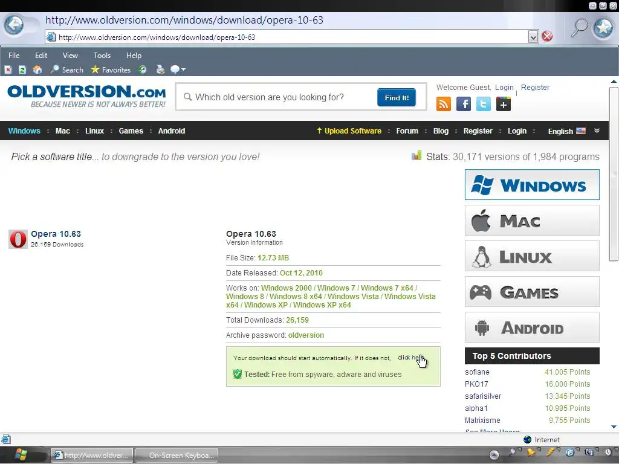Go back with the browser back arrow

(x=14, y=25)
